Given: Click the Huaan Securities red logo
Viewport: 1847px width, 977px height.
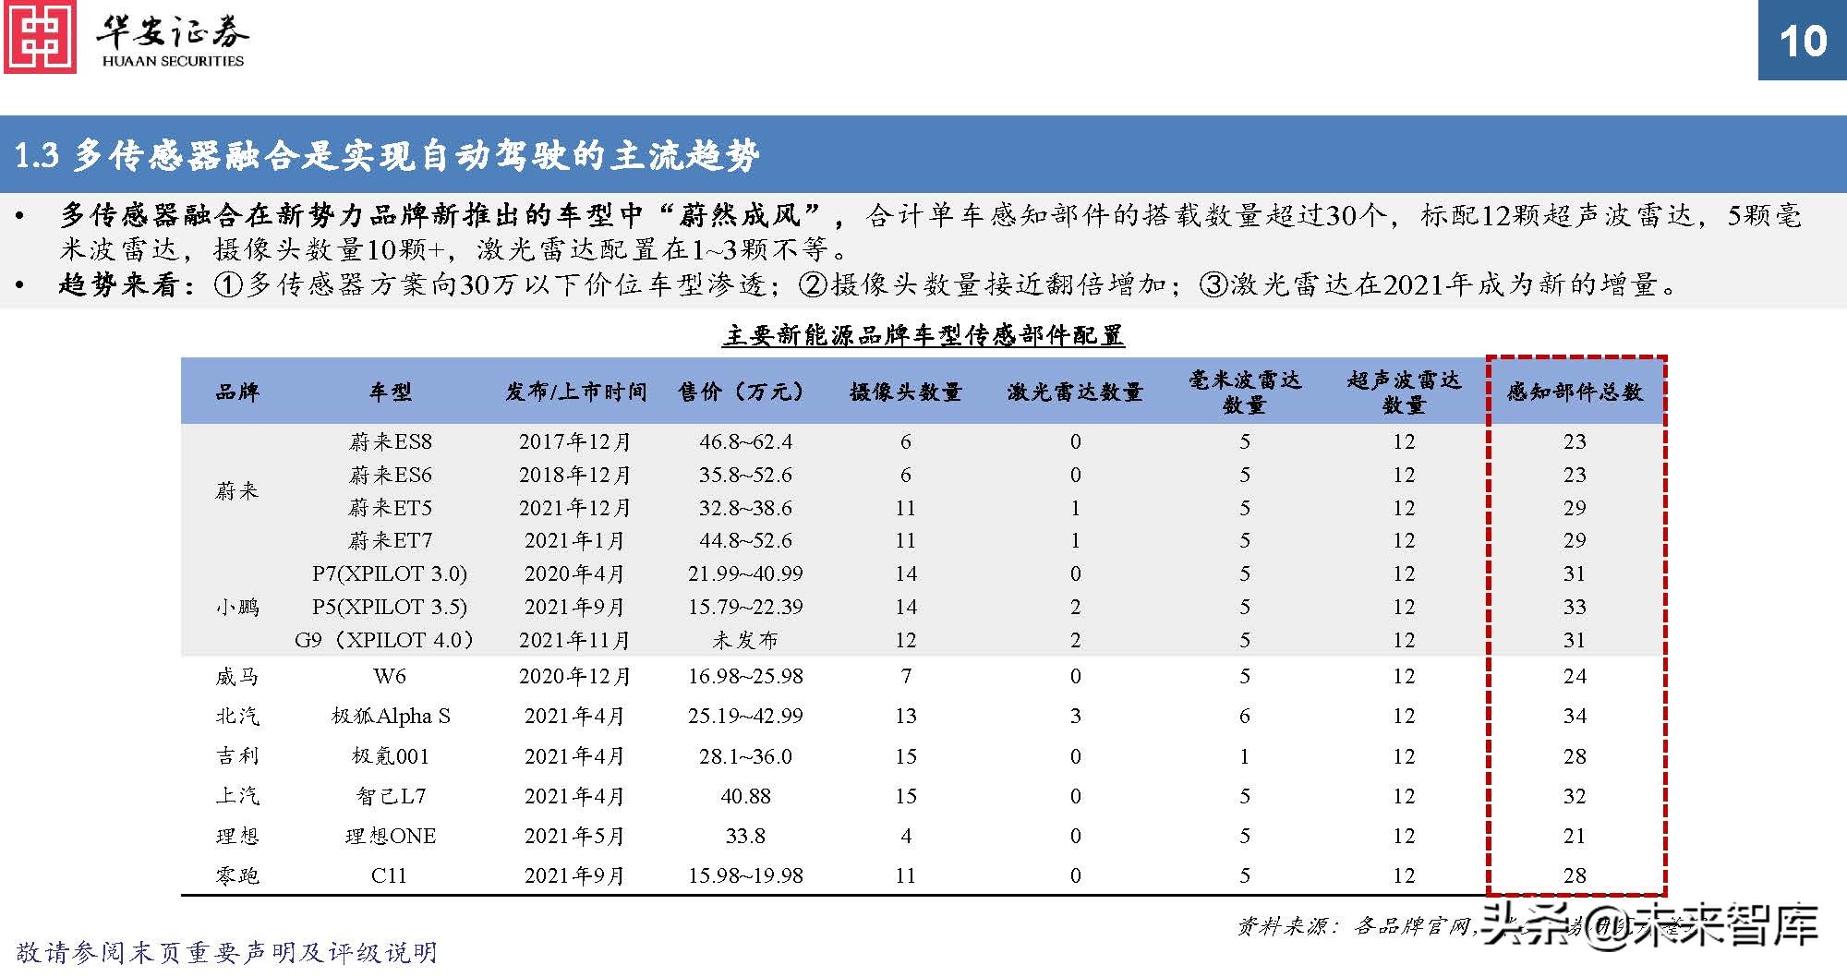Looking at the screenshot, I should tap(40, 36).
